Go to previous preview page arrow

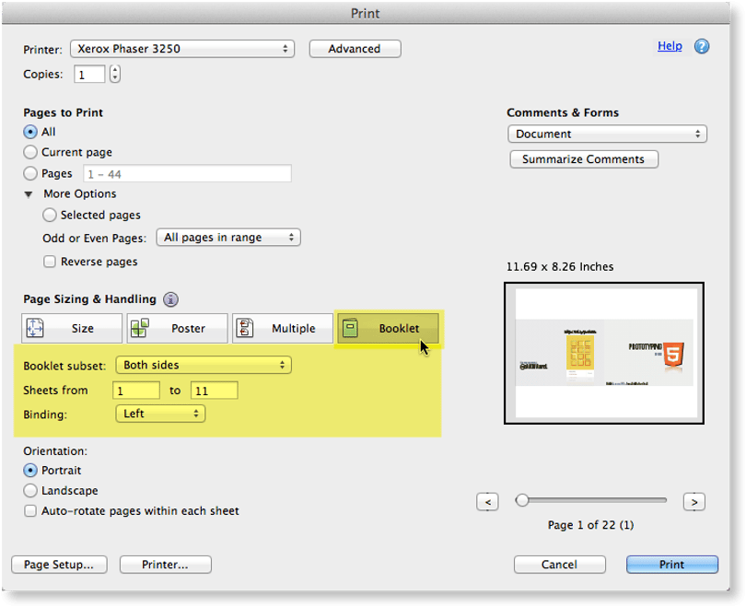(487, 502)
